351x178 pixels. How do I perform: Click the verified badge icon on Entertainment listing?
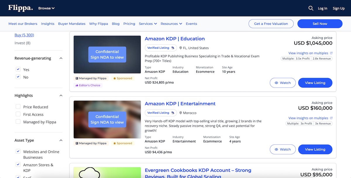tap(173, 113)
